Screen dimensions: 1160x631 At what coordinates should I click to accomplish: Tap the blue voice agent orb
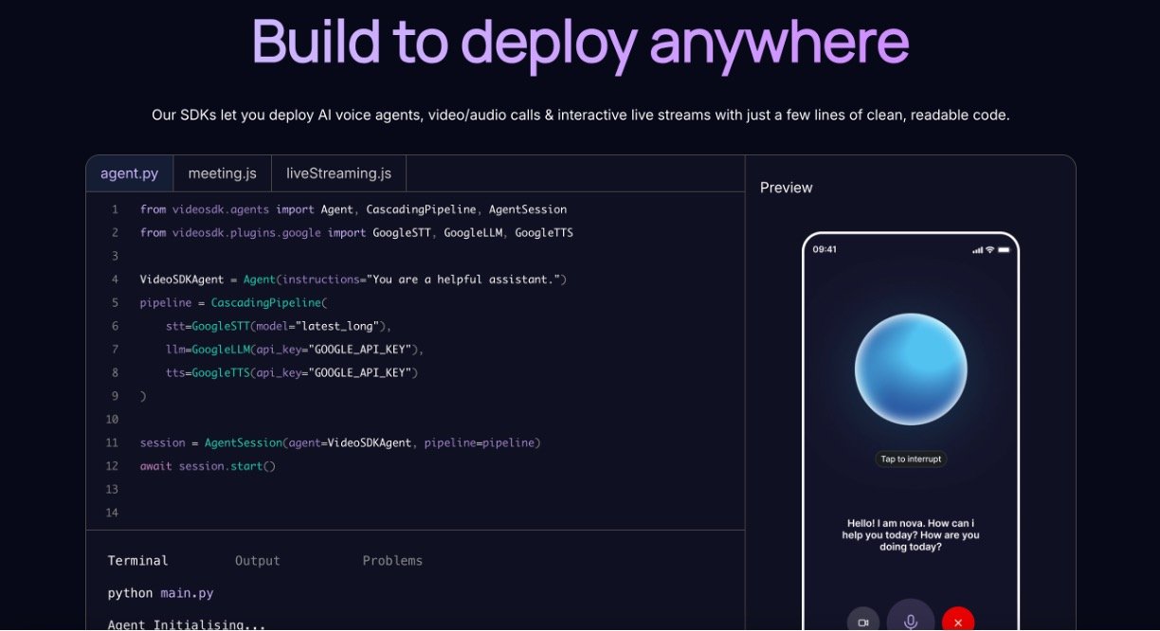(911, 369)
